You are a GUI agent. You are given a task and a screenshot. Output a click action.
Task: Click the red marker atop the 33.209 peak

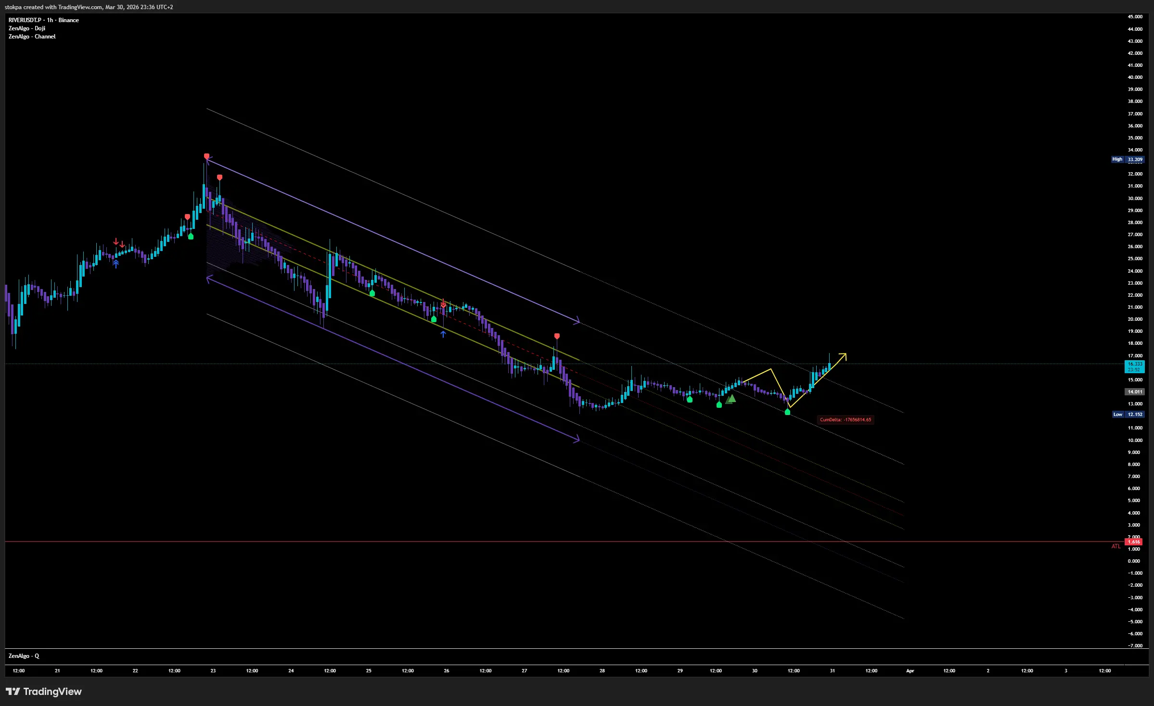[x=206, y=156]
